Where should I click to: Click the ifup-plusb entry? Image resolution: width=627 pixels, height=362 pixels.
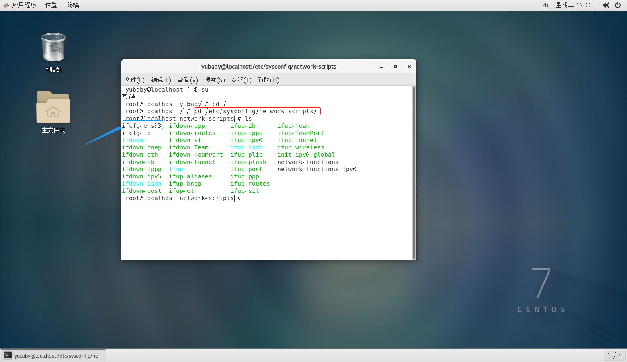[x=248, y=162]
